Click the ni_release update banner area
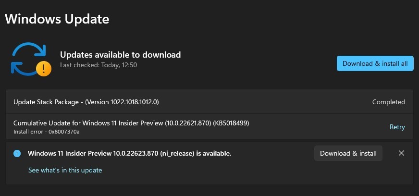The image size is (419, 196). click(x=209, y=163)
